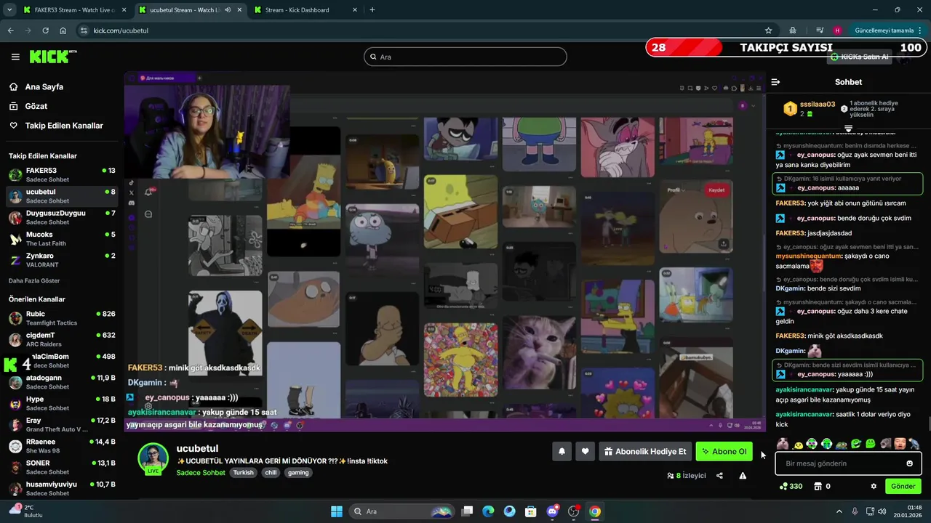Mute the ucubetul Stream tab audio

pos(228,10)
